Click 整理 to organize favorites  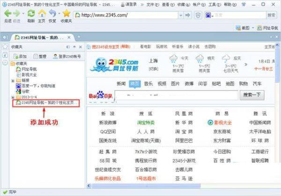coord(40,57)
